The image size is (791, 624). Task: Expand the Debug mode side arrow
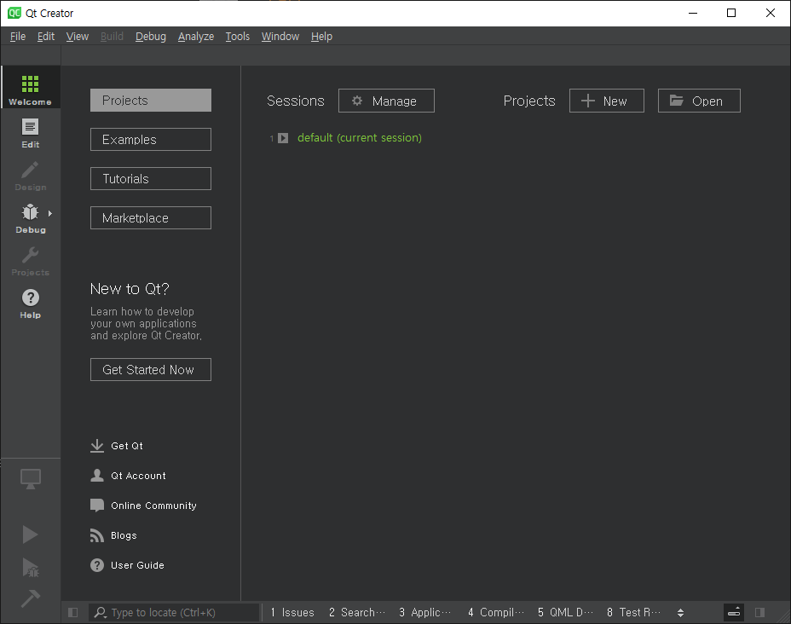tap(50, 213)
